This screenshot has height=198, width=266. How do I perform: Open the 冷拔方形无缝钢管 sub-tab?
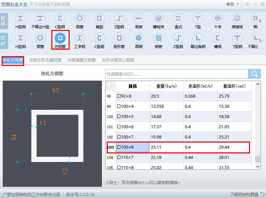click(45, 60)
